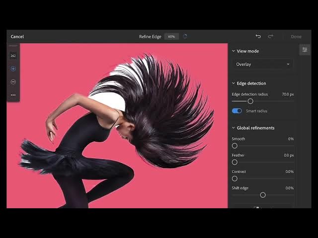Click the 60% zoom level field
318x238 pixels.
point(171,36)
